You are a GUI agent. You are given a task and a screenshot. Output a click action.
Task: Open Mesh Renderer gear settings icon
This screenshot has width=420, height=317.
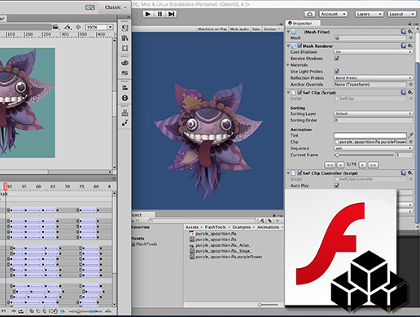point(410,46)
